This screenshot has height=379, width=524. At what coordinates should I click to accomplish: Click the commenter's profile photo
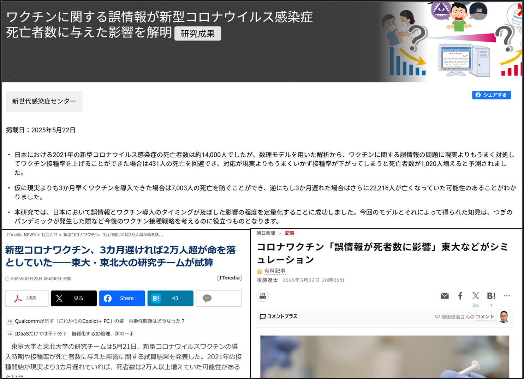point(504,317)
